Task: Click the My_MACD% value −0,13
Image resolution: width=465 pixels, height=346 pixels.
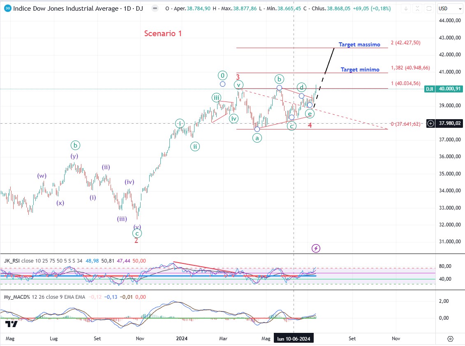Action: (111, 297)
